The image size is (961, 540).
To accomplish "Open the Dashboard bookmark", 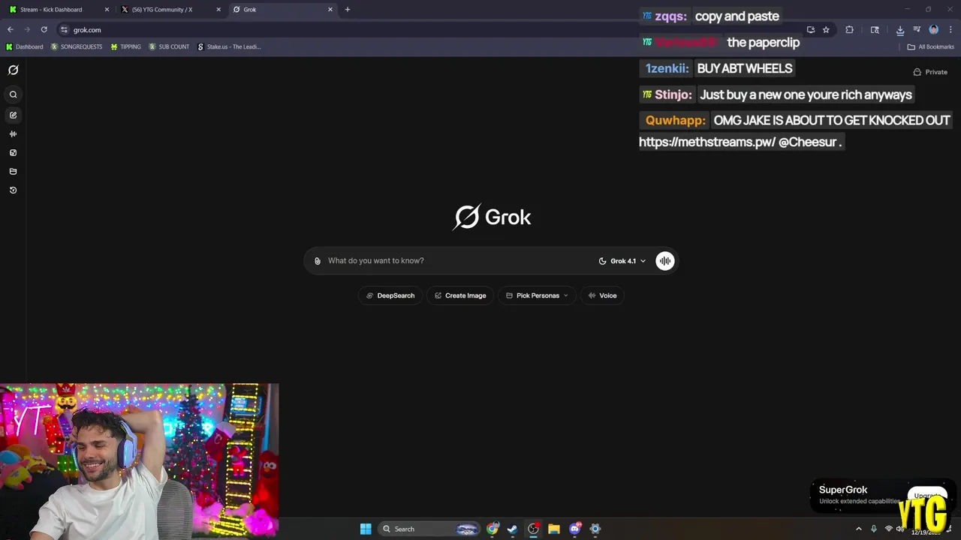I will [25, 46].
